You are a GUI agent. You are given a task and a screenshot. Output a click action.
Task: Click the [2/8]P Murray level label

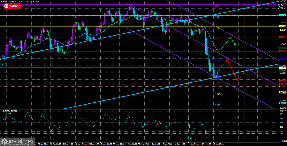(217, 83)
